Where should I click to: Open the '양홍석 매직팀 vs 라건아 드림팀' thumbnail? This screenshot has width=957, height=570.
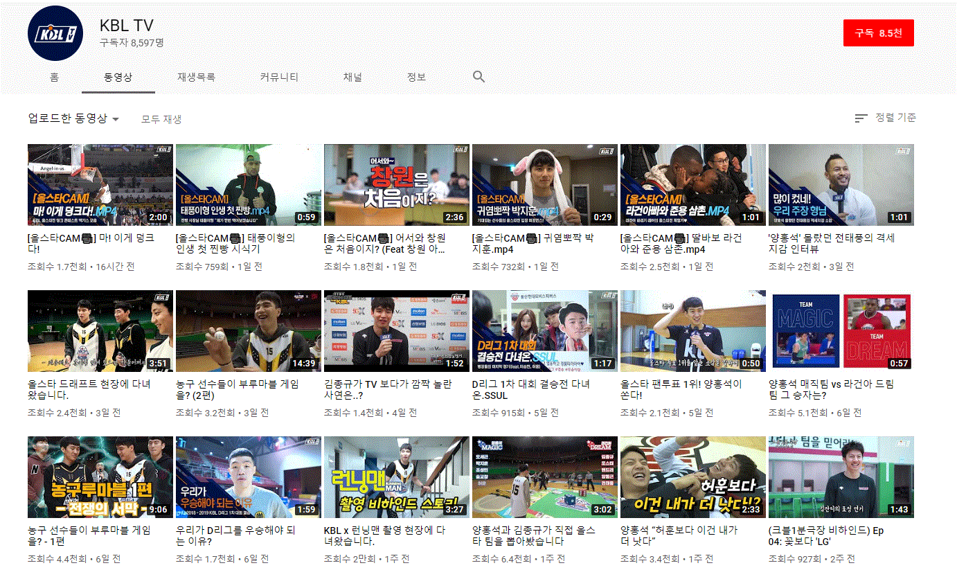coord(841,330)
